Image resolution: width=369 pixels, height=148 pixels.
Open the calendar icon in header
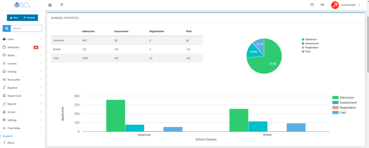(312, 5)
